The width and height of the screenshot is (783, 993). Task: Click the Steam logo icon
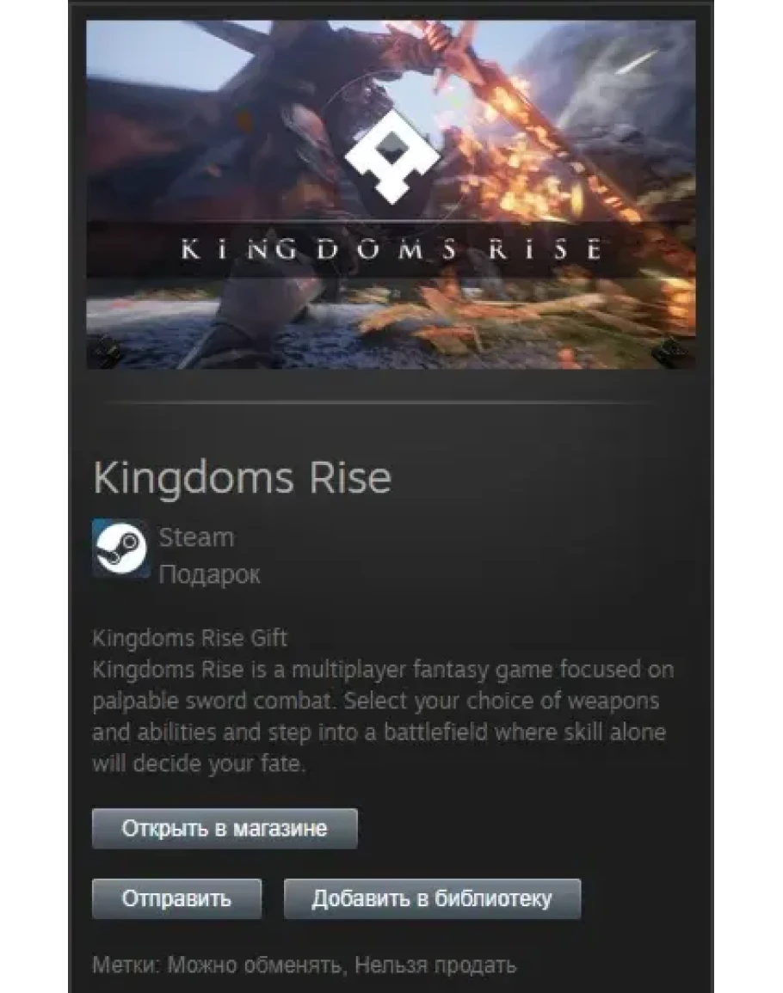click(x=120, y=548)
